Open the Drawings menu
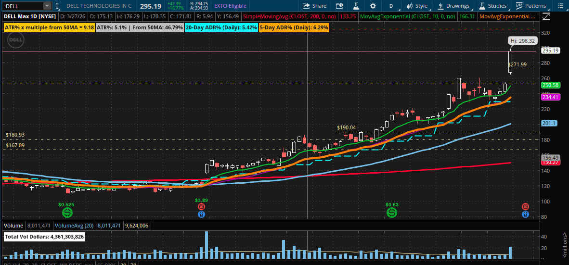Screen dimensions: 569x265 (453, 6)
